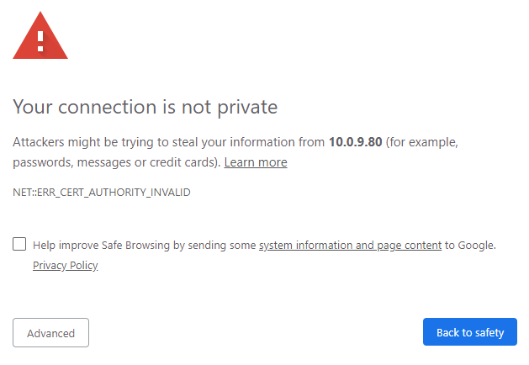529x365 pixels.
Task: Click the word 'Attackers' in the warning
Action: [39, 142]
